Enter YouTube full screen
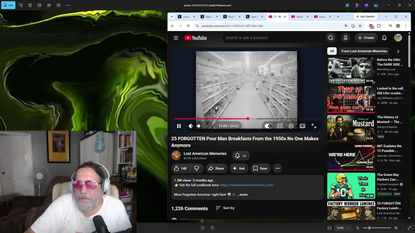The width and height of the screenshot is (415, 233). click(x=314, y=126)
